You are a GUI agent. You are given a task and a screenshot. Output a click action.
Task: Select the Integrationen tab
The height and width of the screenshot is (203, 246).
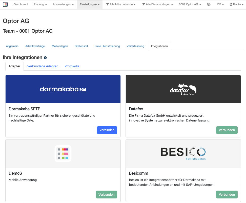(159, 46)
